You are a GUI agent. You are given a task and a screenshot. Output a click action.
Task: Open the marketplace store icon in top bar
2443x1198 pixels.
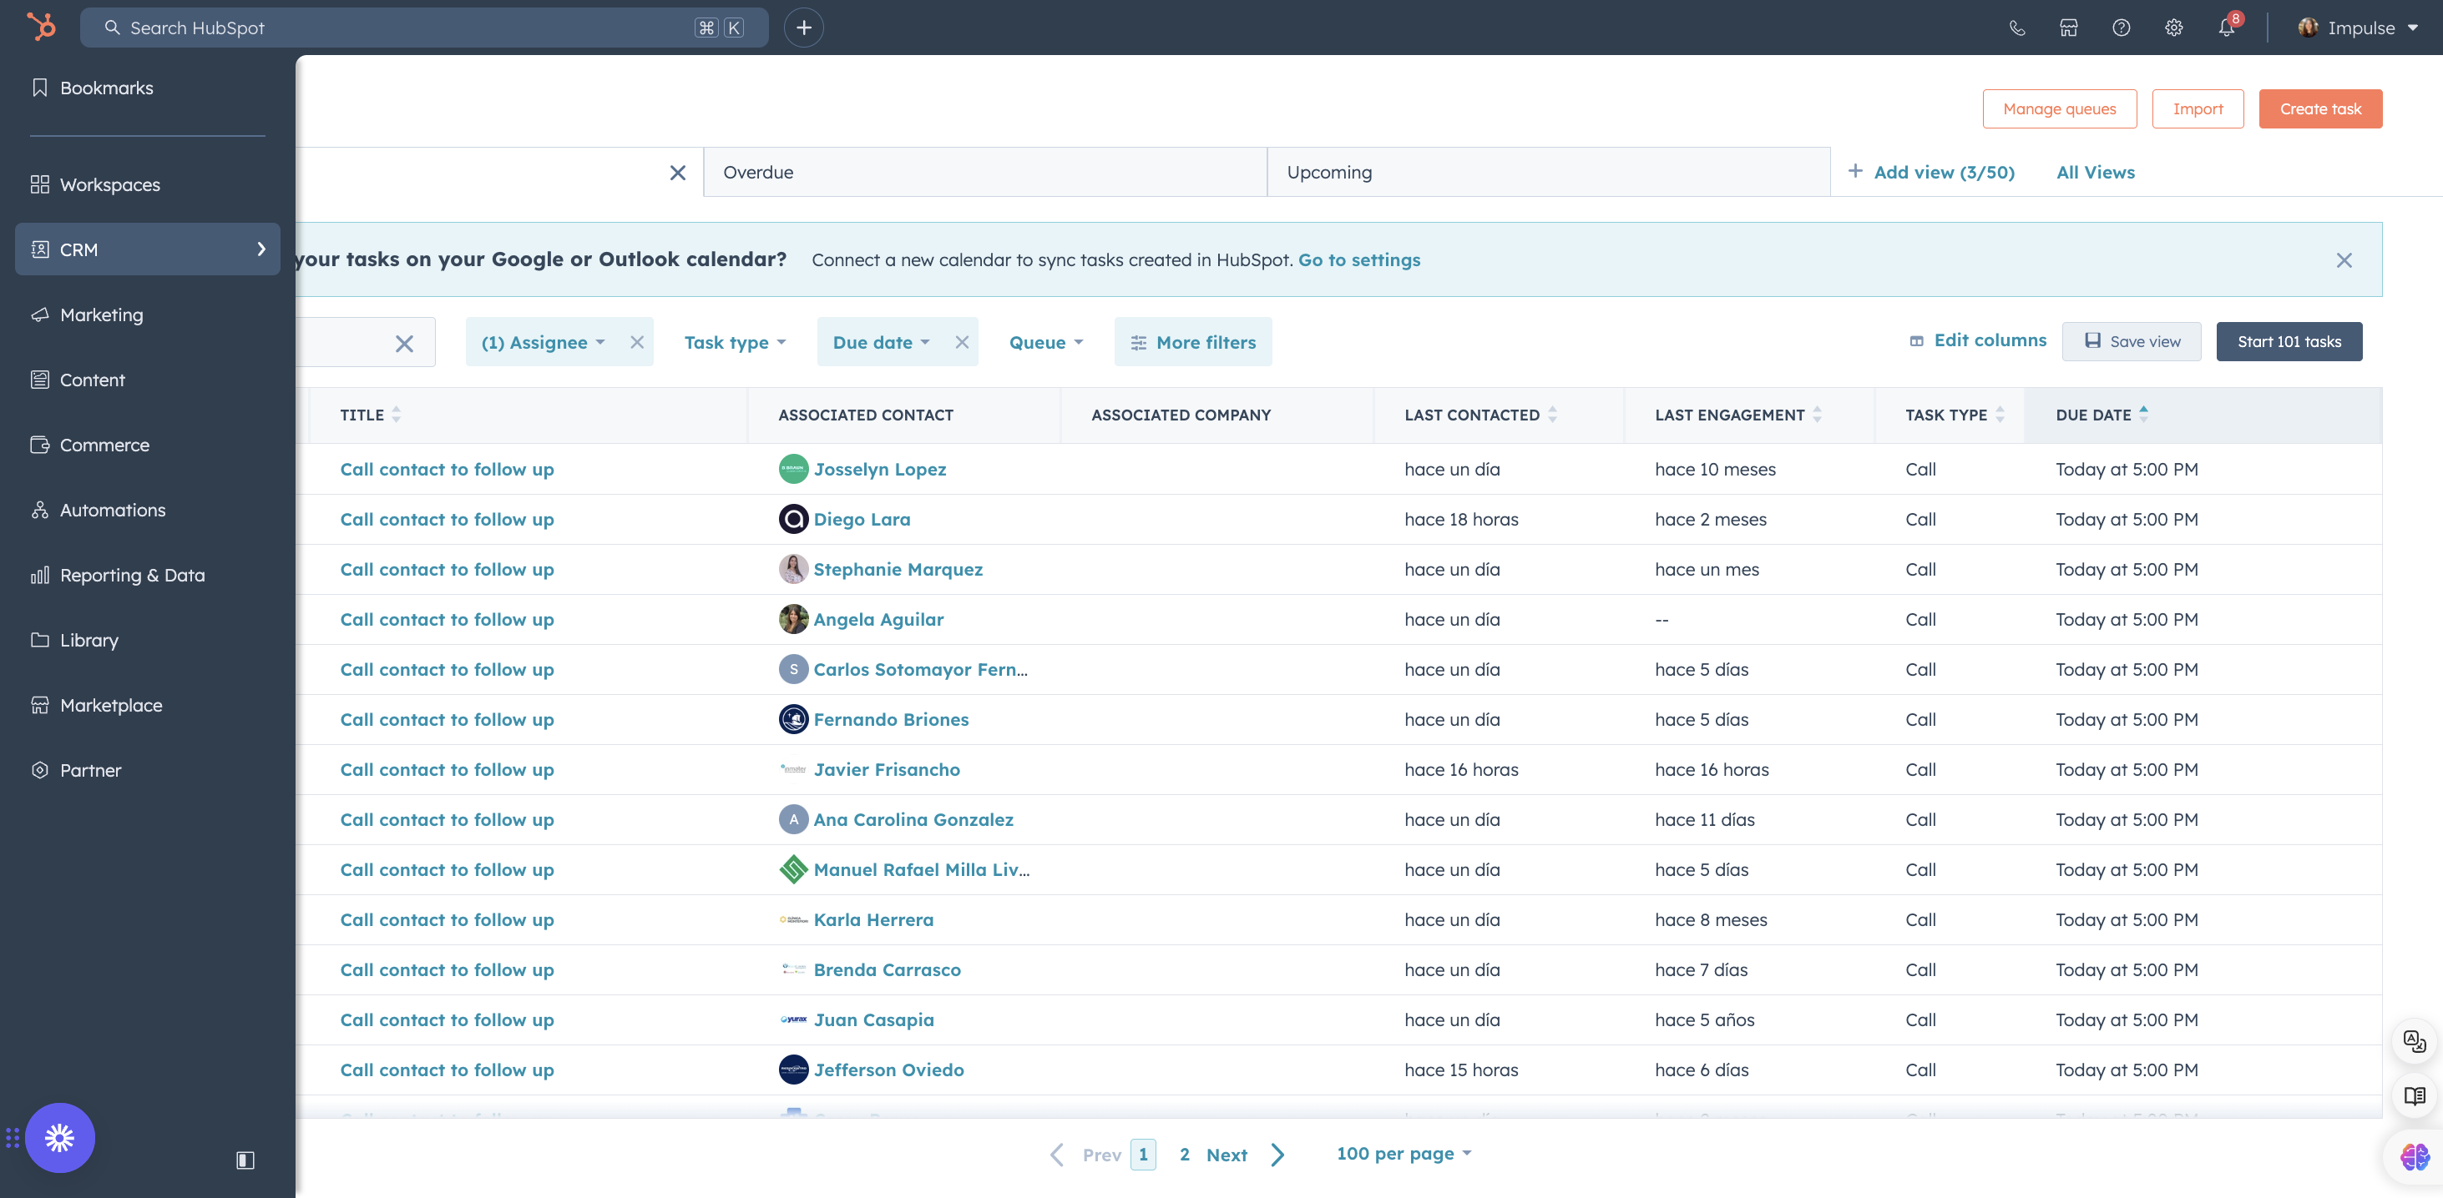click(x=2068, y=28)
